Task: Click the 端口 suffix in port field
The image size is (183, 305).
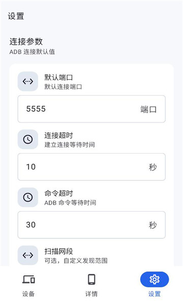Action: [148, 109]
